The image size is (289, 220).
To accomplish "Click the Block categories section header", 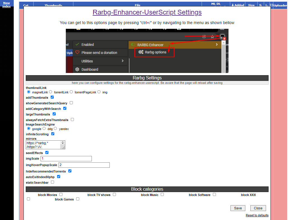I will (147, 189).
